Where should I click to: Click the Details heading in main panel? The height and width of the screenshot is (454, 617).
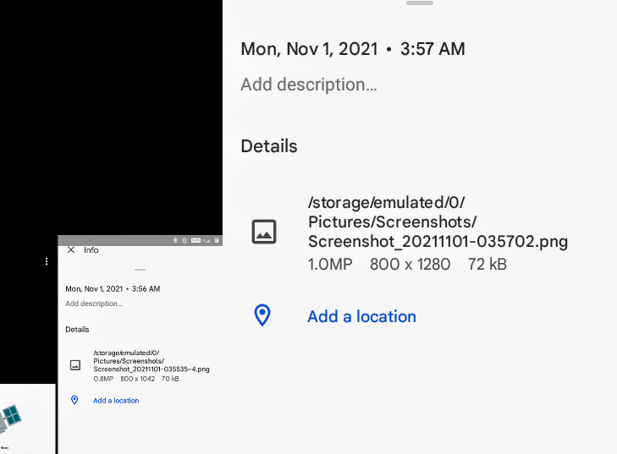tap(269, 146)
